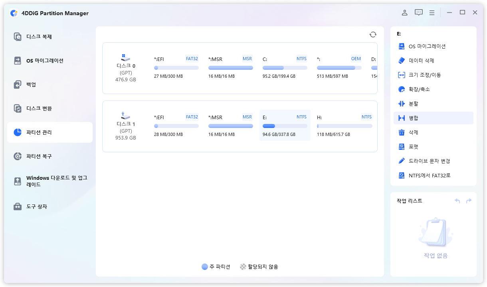Screen dimensions: 487x287
Task: Switch to 파티션 복구 tab
Action: tap(39, 156)
